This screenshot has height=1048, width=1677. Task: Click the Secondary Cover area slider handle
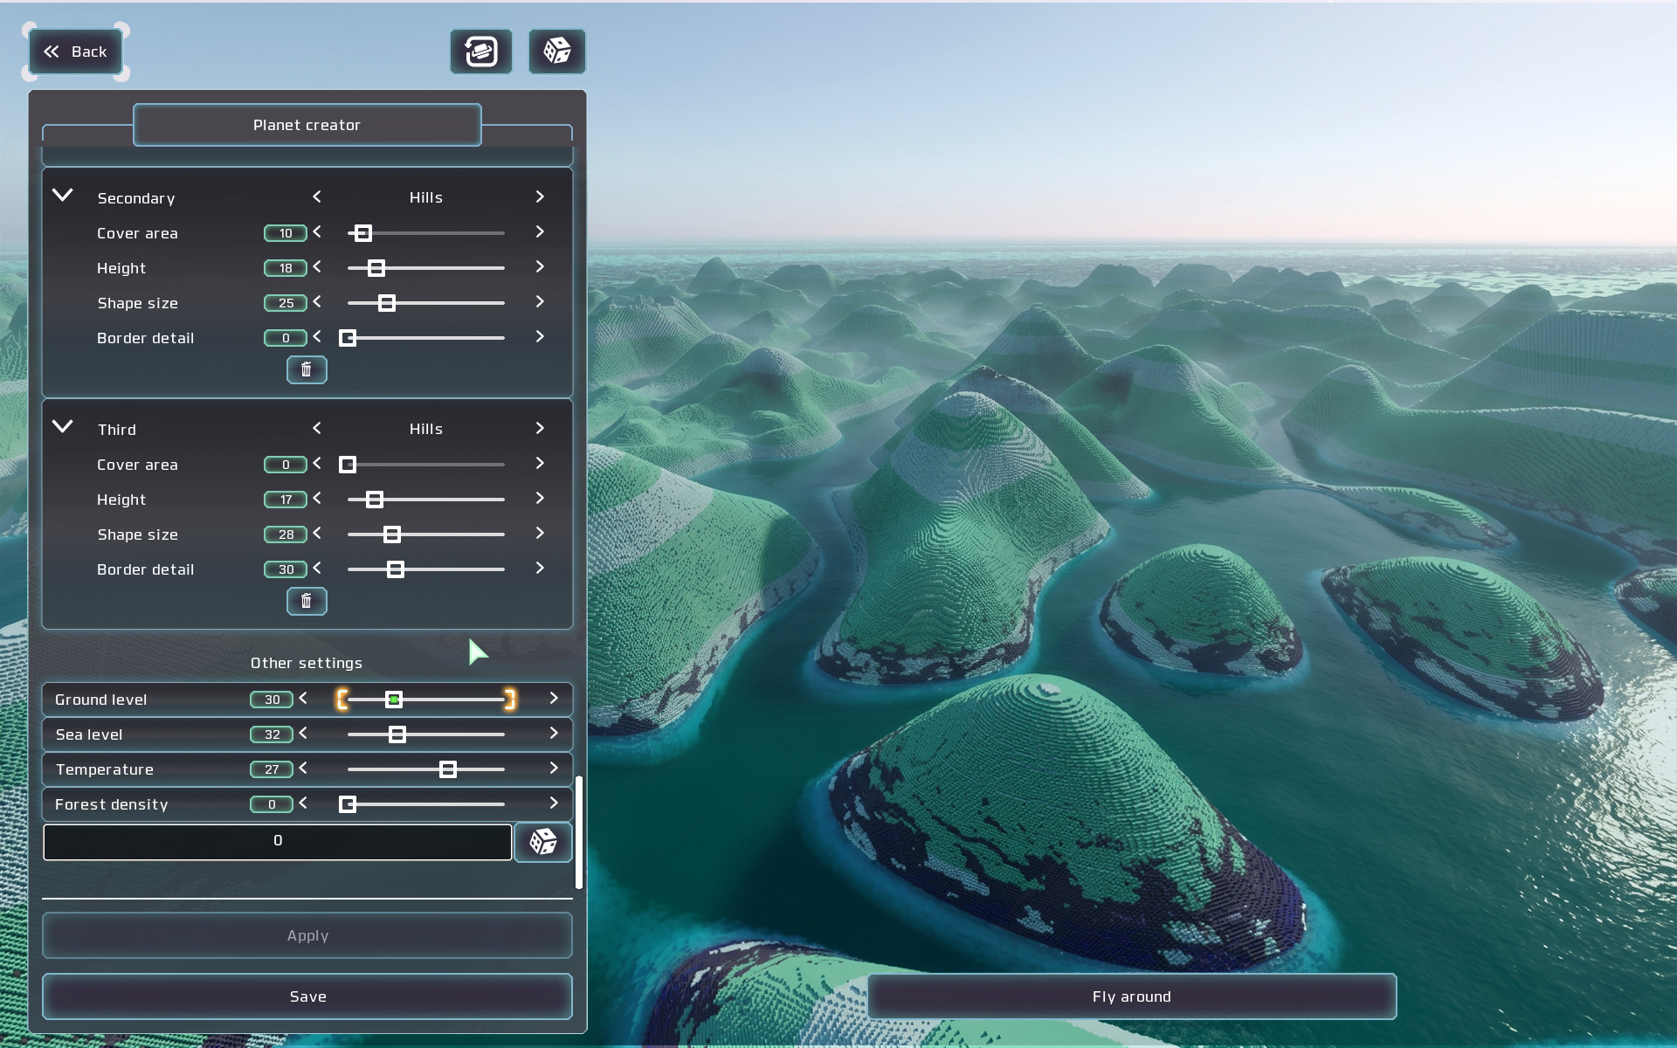[x=362, y=233]
